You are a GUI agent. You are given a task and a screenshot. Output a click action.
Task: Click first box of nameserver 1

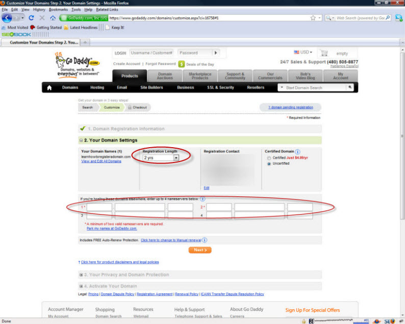(99, 207)
